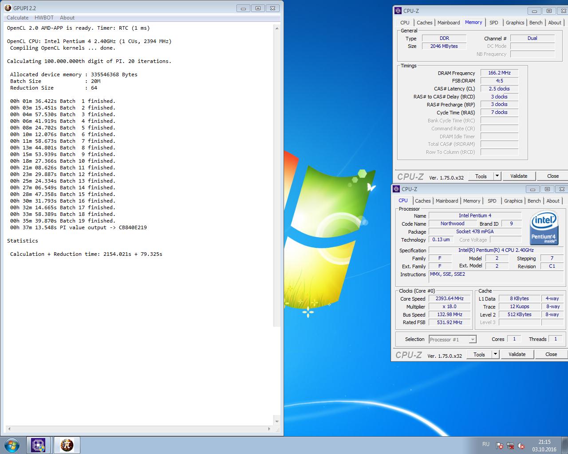Click the CAS# Latency 2.5 clocks value
The height and width of the screenshot is (454, 568).
pyautogui.click(x=499, y=89)
